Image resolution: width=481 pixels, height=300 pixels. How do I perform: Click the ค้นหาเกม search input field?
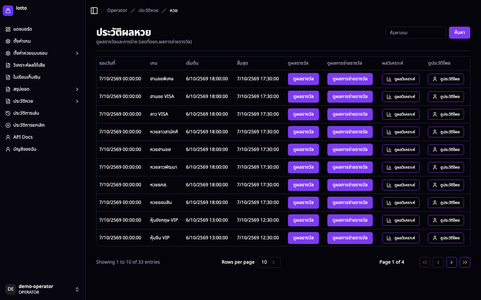tap(416, 33)
